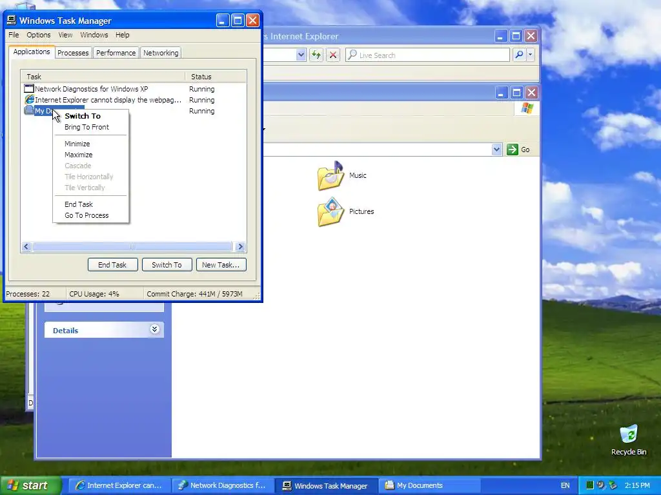661x495 pixels.
Task: Maximize the My Documents window
Action: 516,92
